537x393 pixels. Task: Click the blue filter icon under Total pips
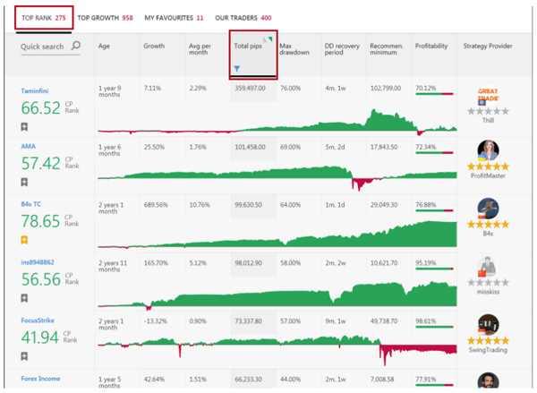point(237,68)
